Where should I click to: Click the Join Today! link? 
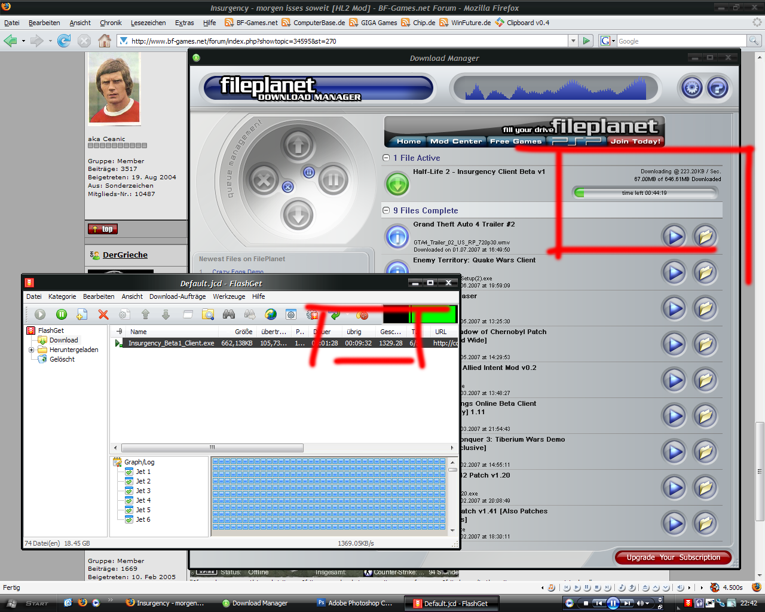click(635, 141)
